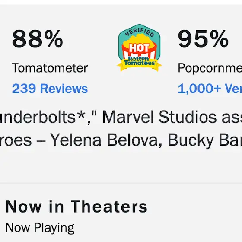
Task: Click the divider above Now in Theaters
Action: tap(121, 183)
